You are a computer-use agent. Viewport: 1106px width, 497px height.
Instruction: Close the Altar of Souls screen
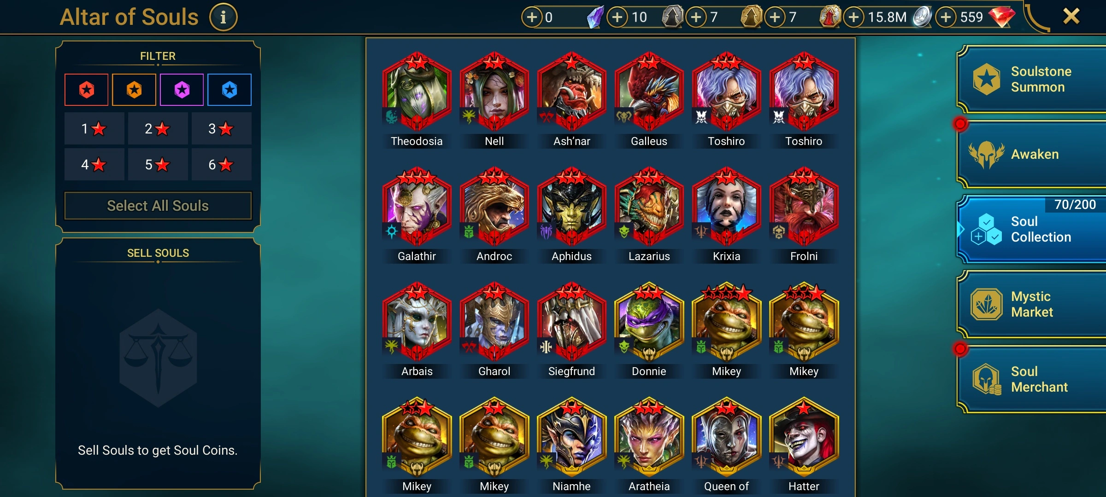point(1071,17)
